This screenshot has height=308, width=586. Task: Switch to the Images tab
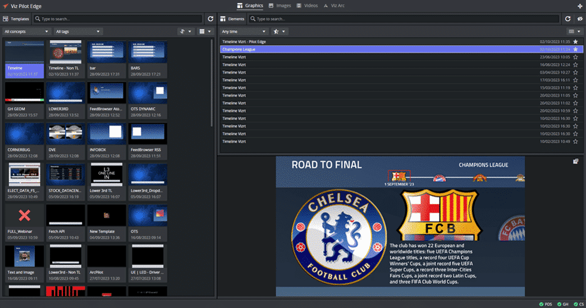pos(280,6)
